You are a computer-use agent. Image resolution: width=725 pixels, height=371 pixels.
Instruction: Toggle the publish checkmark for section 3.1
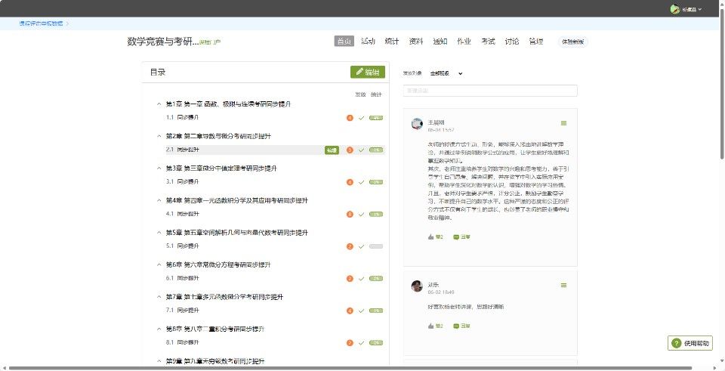362,182
